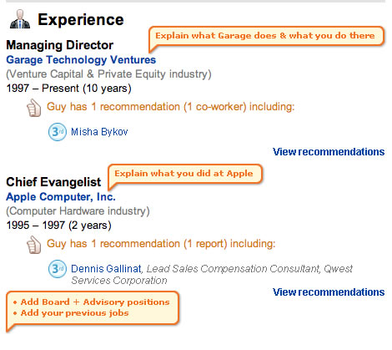Click 'Guy has 1 recommendation (1 report)' text

click(161, 244)
